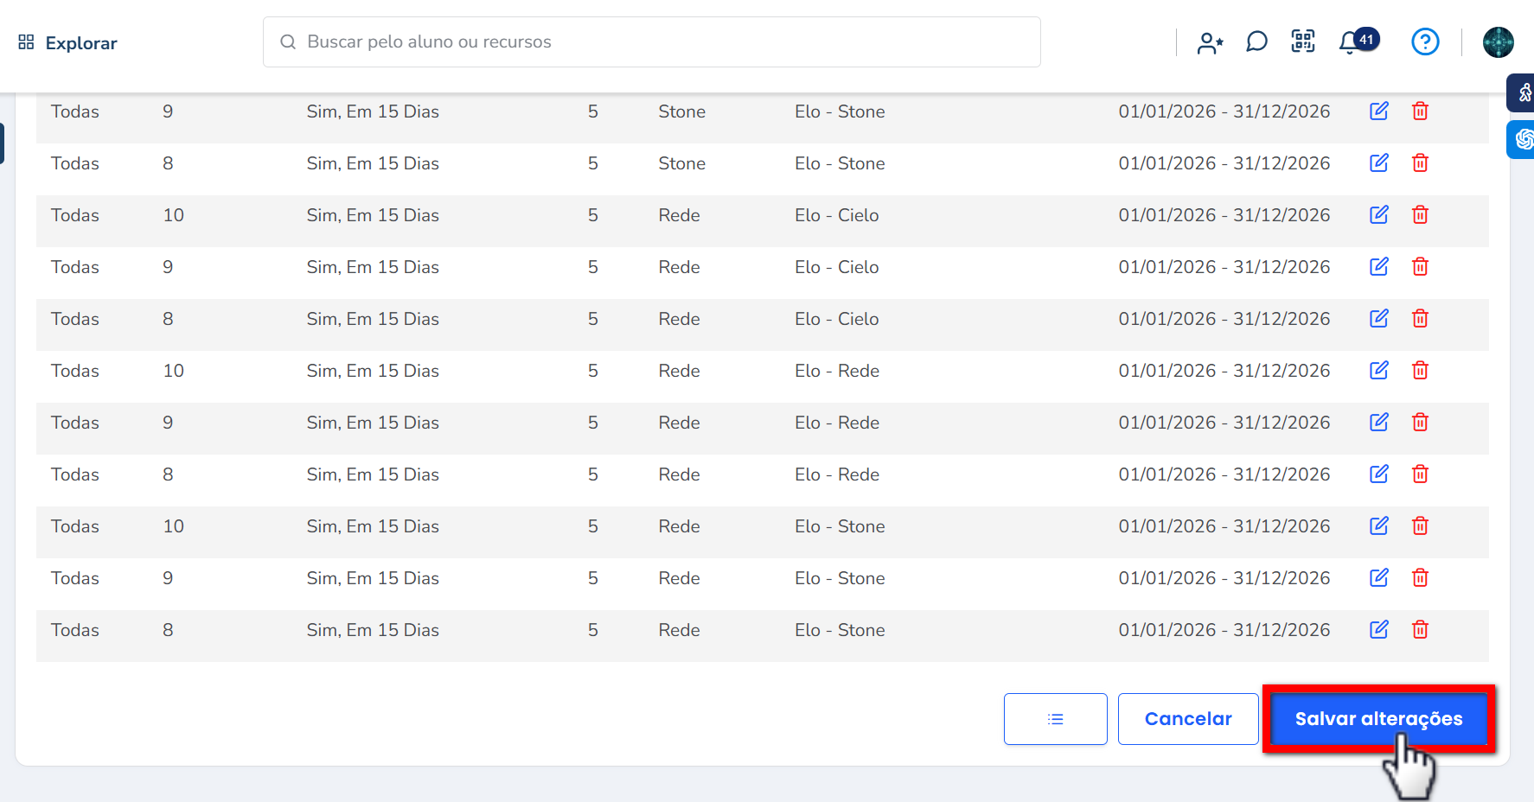The width and height of the screenshot is (1534, 802).
Task: Edit the 10 installments Elo - Rede row
Action: point(1378,370)
